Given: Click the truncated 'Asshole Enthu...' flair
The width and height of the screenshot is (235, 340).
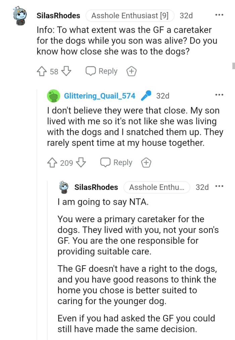Looking at the screenshot, I should [156, 187].
